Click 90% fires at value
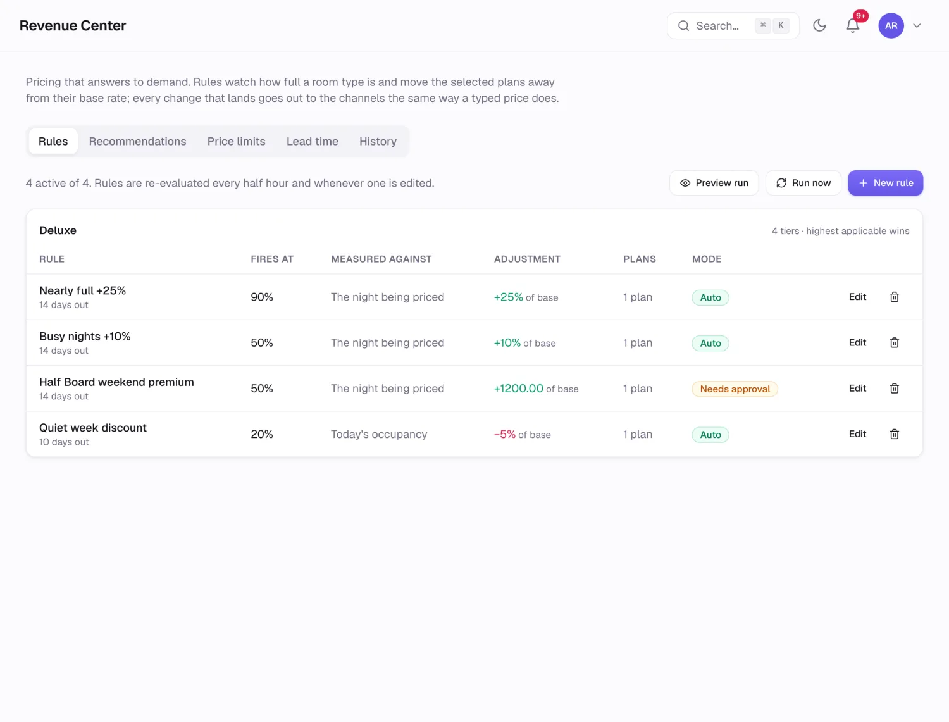The image size is (949, 722). (262, 297)
